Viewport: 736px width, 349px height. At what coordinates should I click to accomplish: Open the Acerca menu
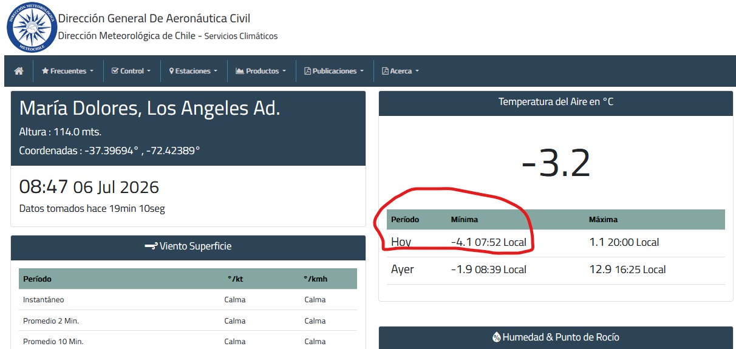tap(401, 71)
